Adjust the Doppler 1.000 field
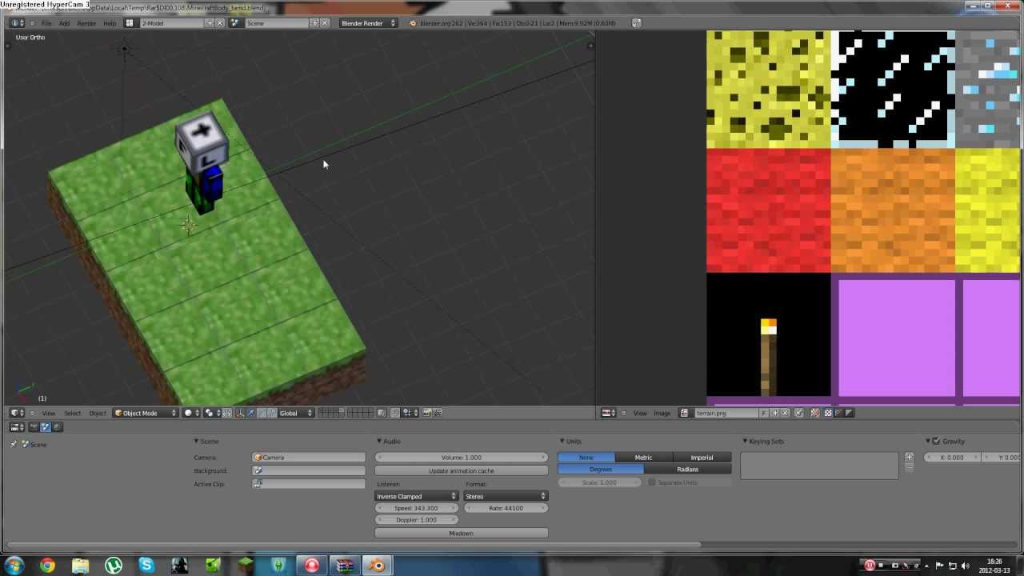The width and height of the screenshot is (1024, 576). [x=416, y=520]
